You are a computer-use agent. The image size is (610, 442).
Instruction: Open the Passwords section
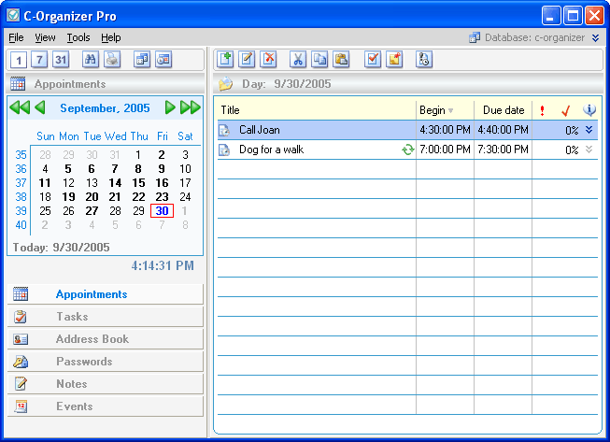(x=106, y=362)
